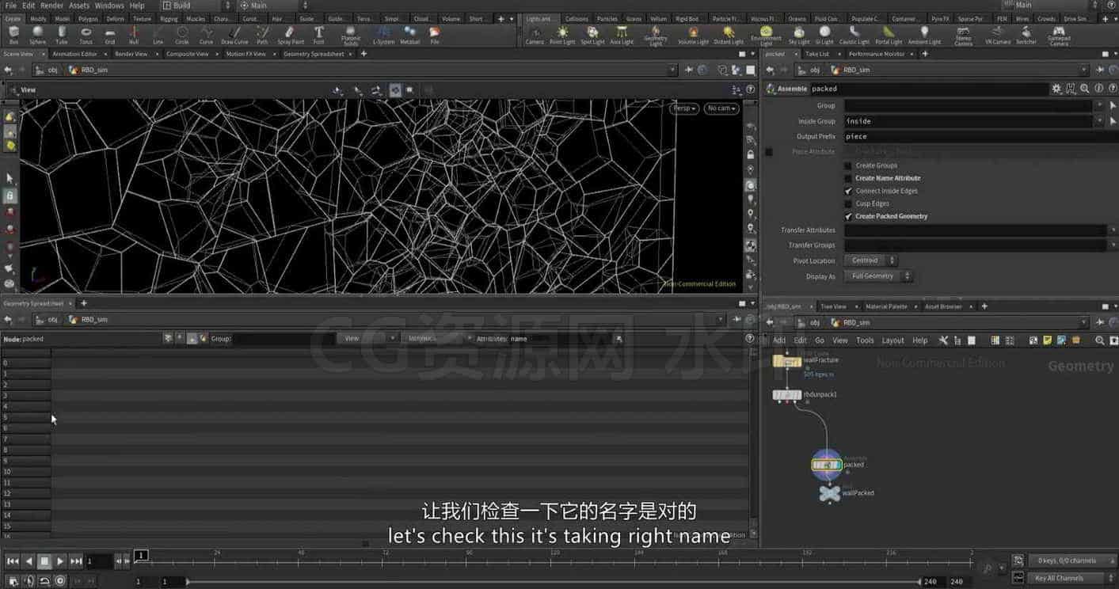Choose the Spray Paint shelf tool

click(x=291, y=35)
